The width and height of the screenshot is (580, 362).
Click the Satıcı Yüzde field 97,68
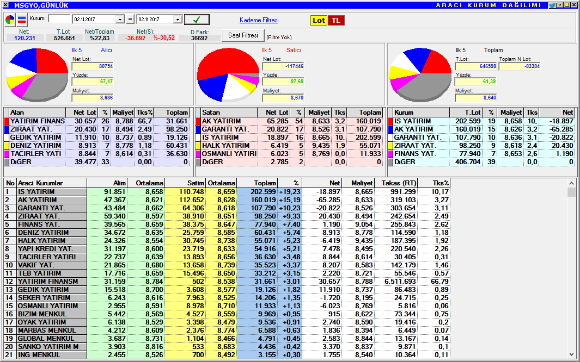click(x=283, y=81)
